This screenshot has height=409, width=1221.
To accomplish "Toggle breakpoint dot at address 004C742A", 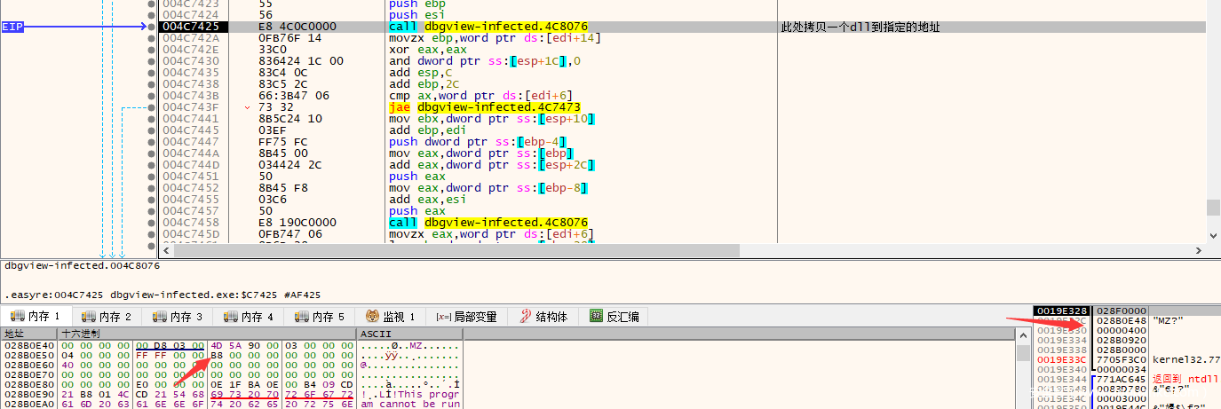I will [x=151, y=39].
